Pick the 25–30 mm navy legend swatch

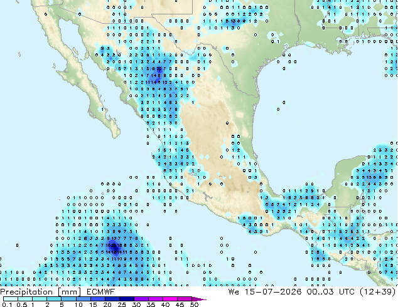pyautogui.click(x=127, y=299)
